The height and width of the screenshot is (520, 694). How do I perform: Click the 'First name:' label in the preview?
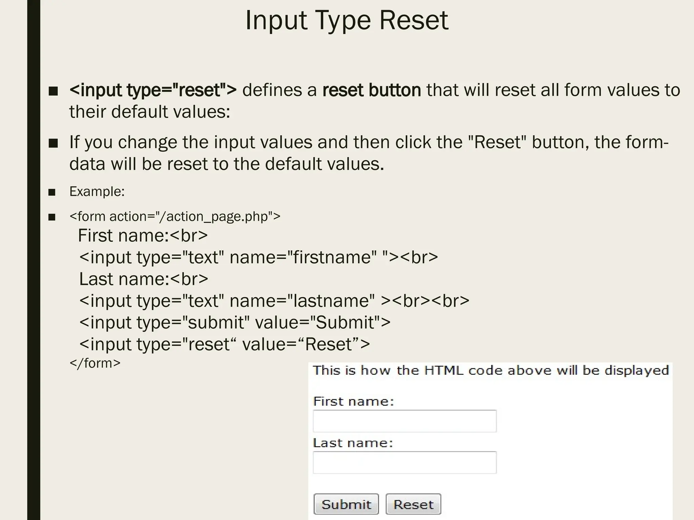tap(353, 402)
